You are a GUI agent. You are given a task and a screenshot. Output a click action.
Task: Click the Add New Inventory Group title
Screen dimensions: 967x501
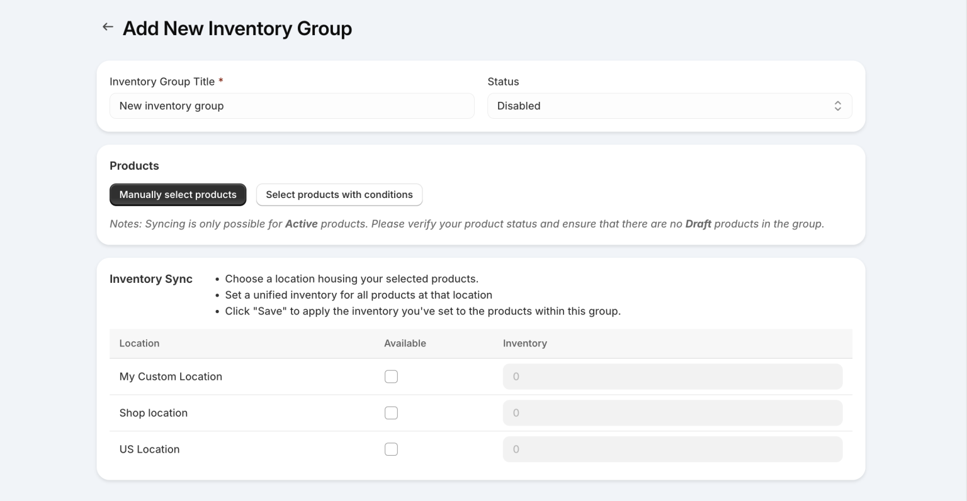[237, 28]
